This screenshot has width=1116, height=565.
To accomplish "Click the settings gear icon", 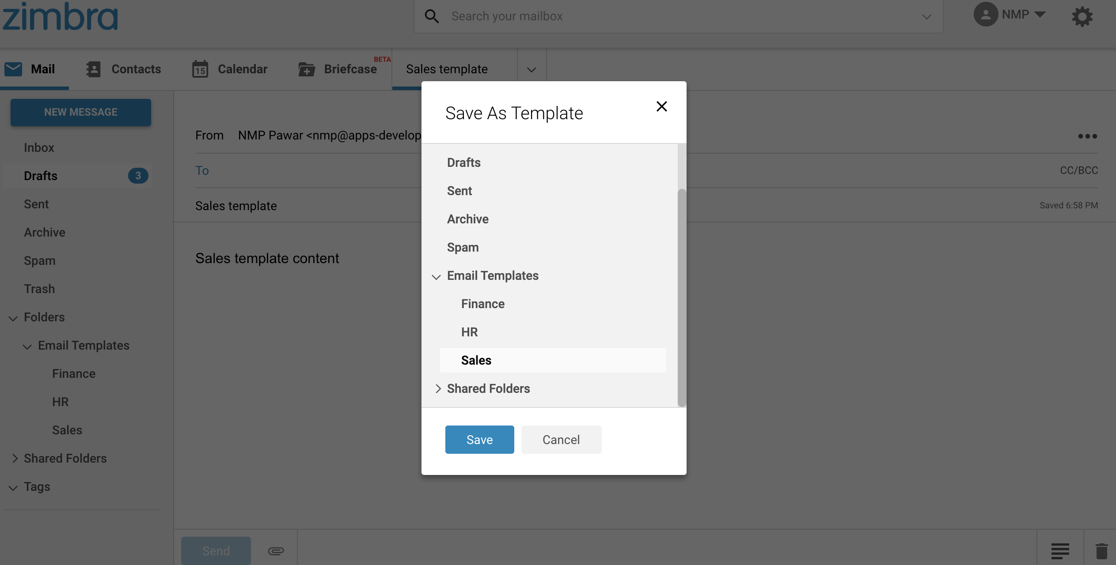I will click(x=1082, y=17).
